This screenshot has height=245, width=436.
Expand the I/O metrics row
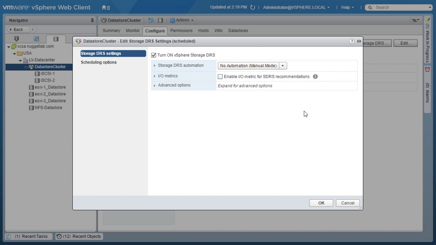point(155,76)
